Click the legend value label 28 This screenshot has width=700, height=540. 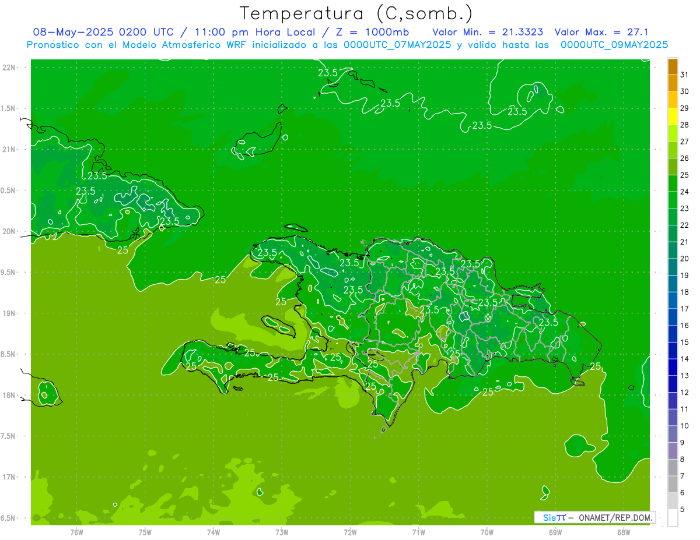pyautogui.click(x=684, y=125)
